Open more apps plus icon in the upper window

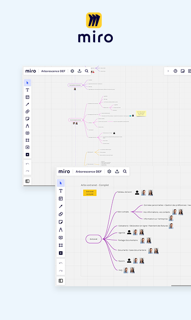coord(28,155)
